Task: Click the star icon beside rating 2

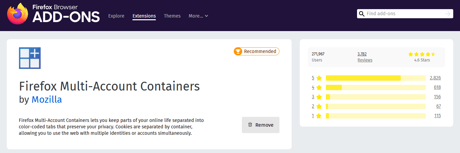Action: tap(319, 106)
